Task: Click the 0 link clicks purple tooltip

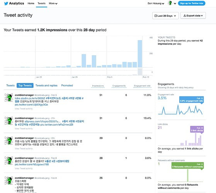Action: tap(197, 129)
